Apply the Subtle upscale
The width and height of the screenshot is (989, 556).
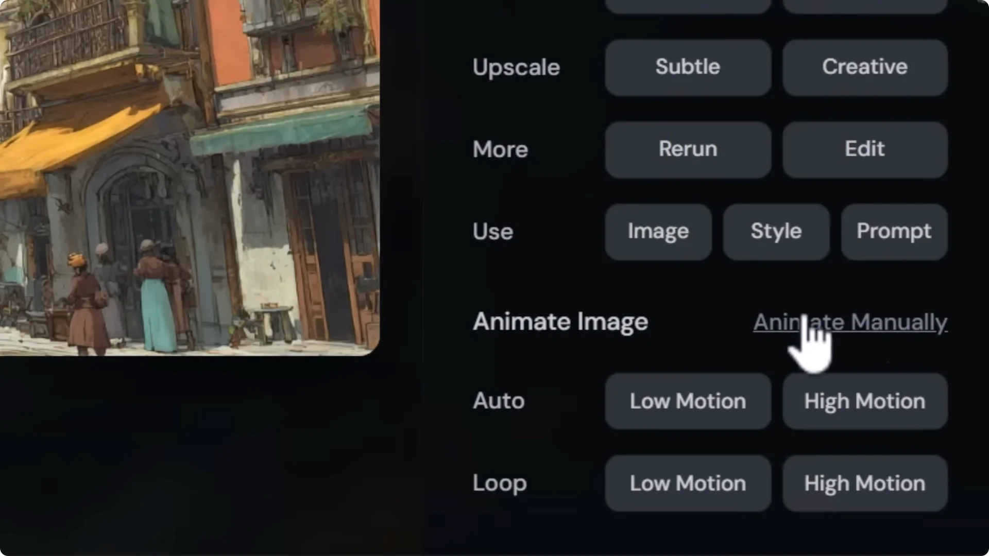[688, 67]
